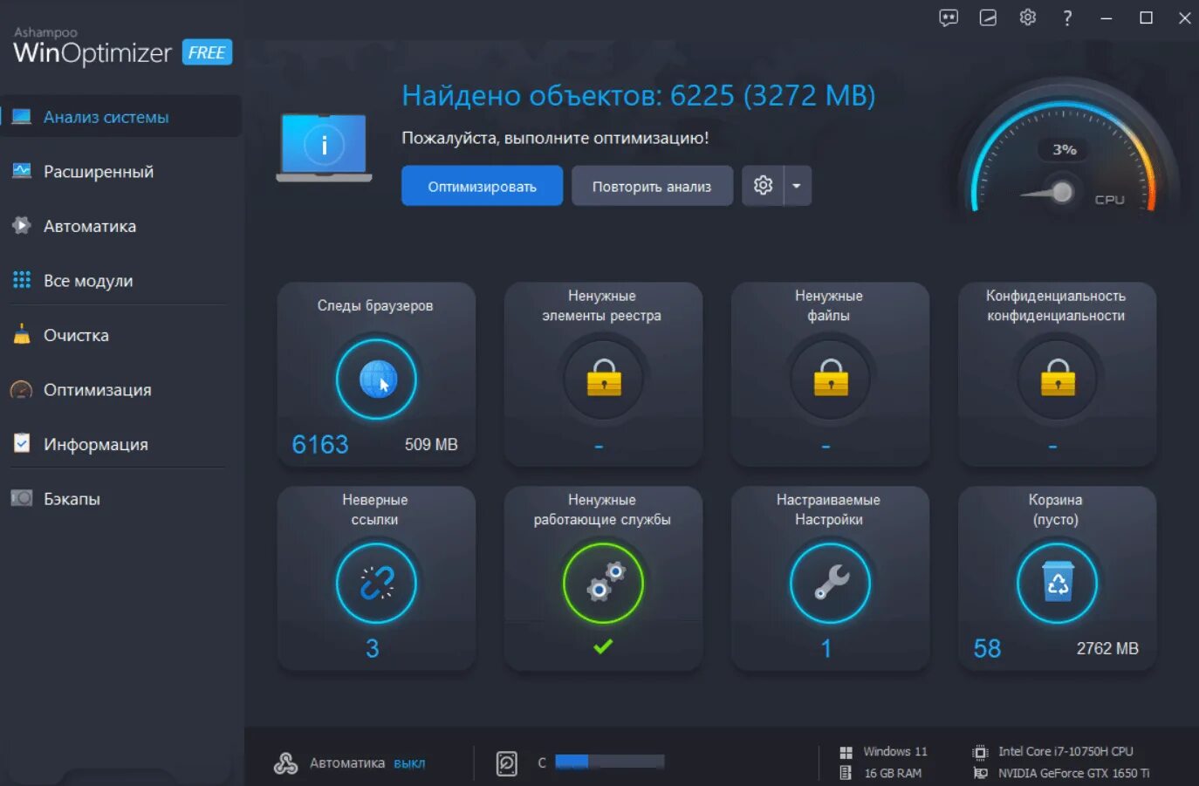Click the analysis options gear button
Image resolution: width=1199 pixels, height=786 pixels.
click(763, 186)
